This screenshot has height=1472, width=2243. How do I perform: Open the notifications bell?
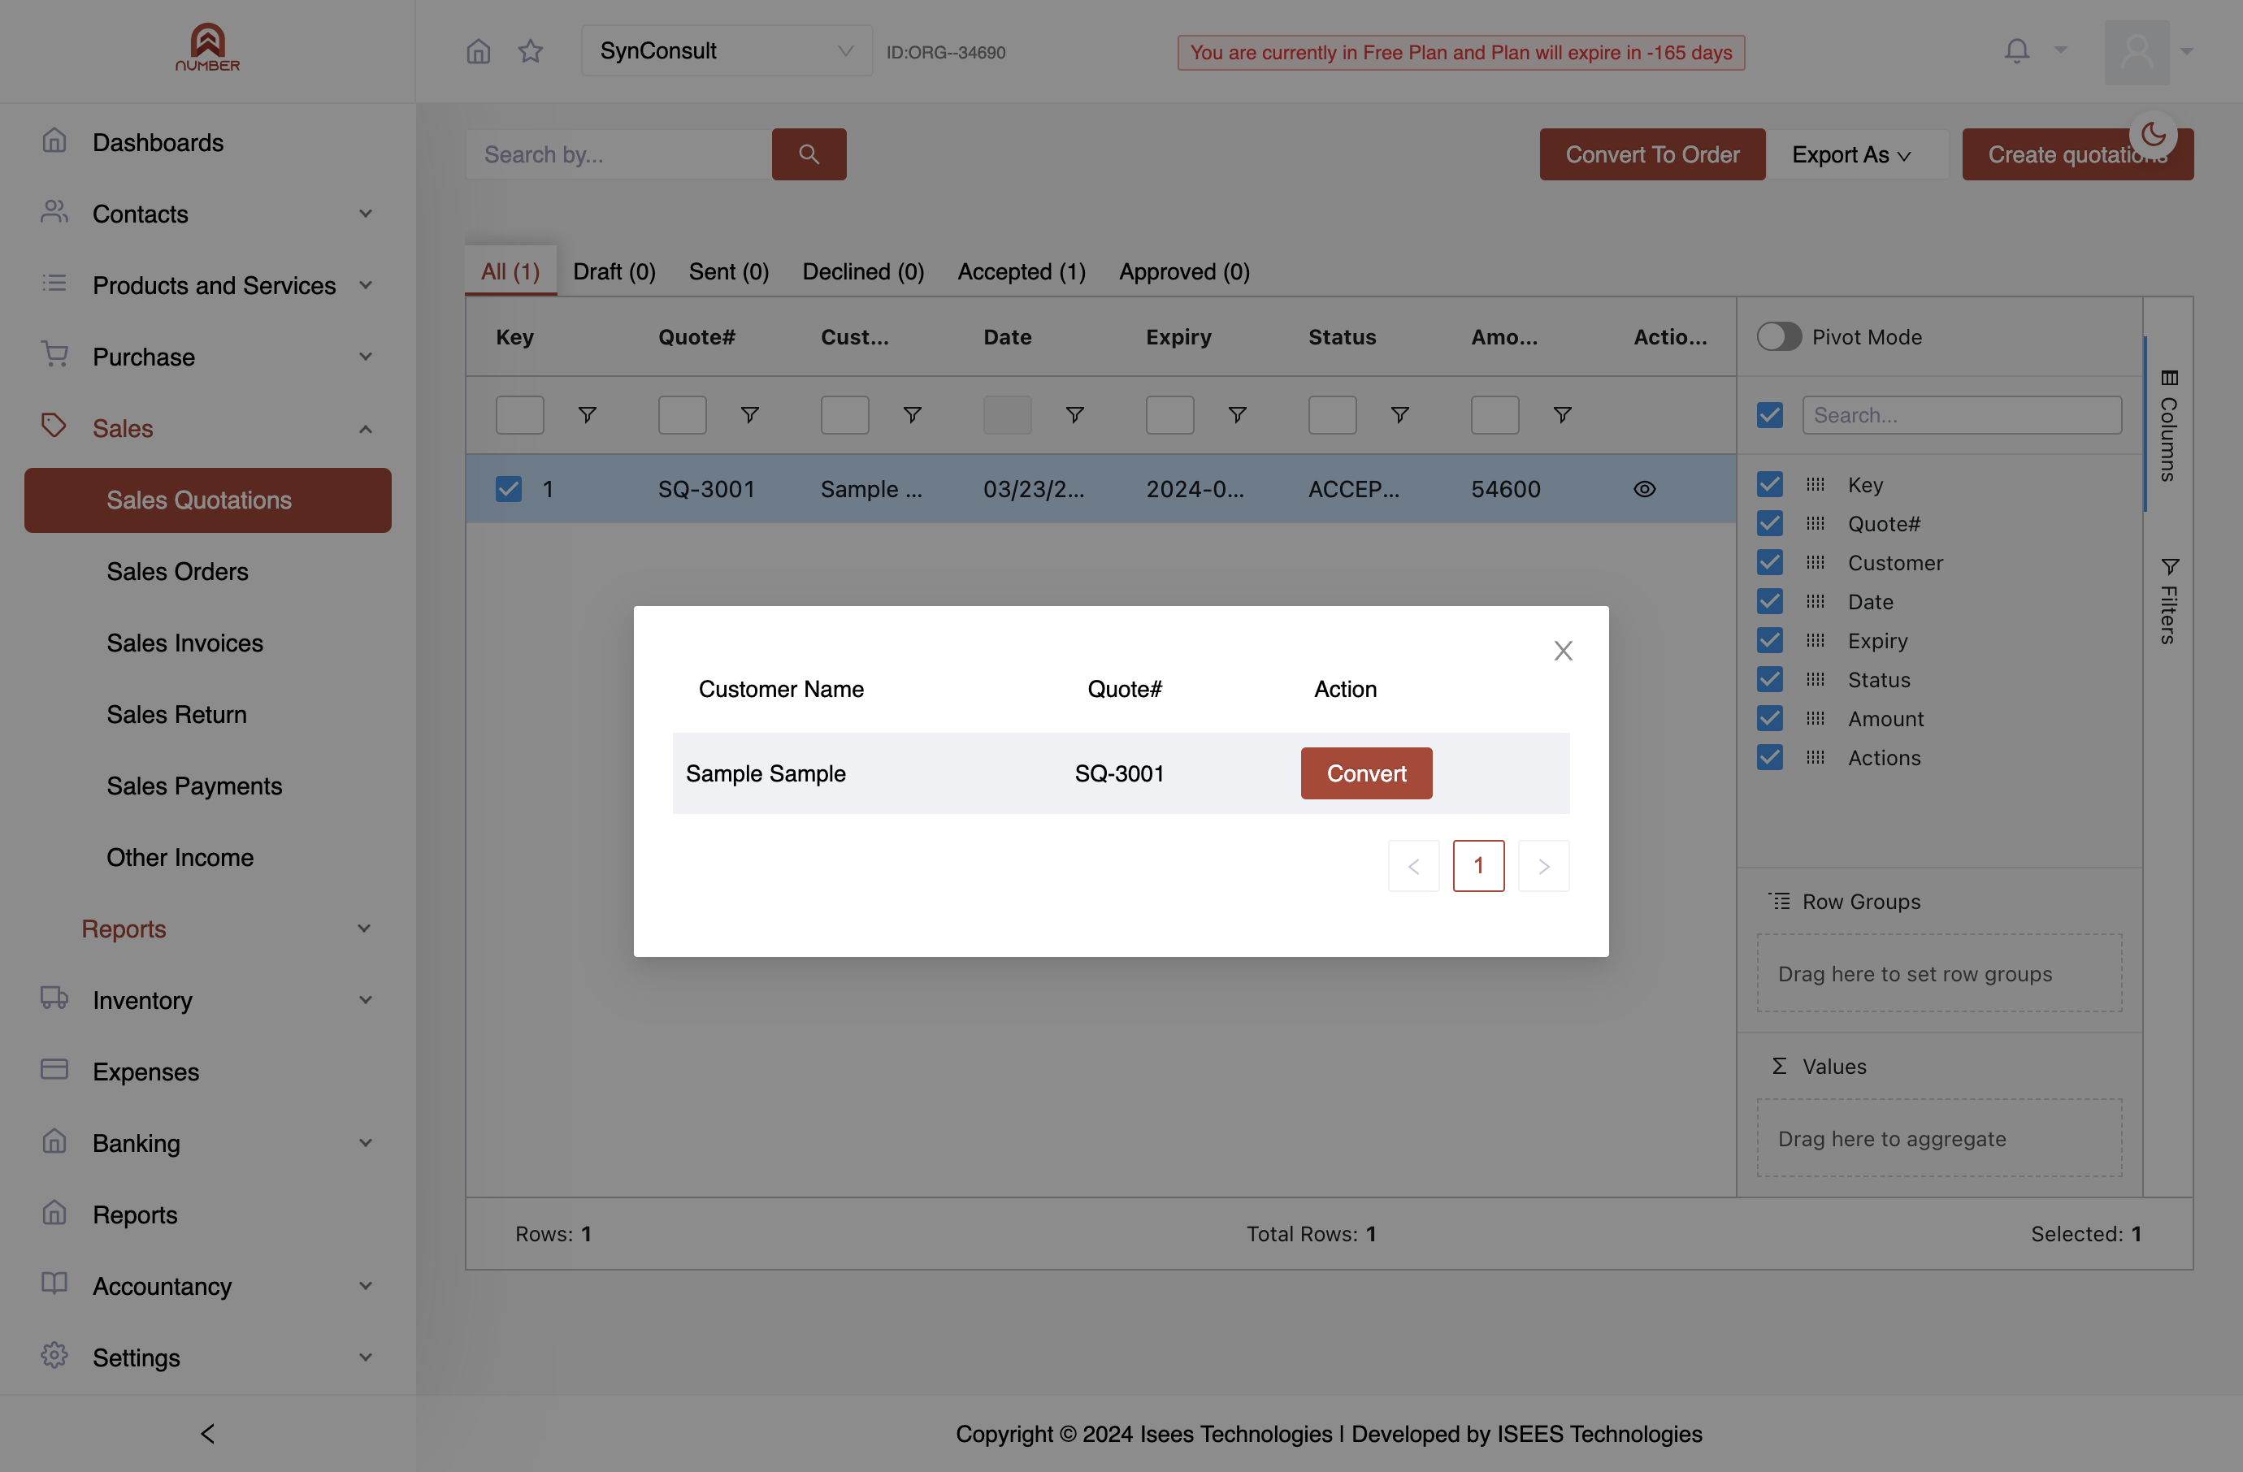2016,51
